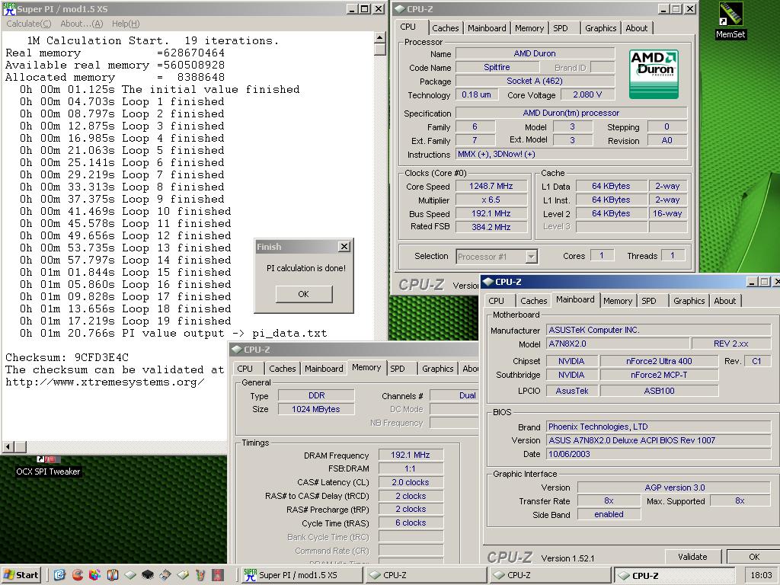Select Memory tab in the Mainboard CPU-Z window
Image resolution: width=780 pixels, height=585 pixels.
[617, 301]
